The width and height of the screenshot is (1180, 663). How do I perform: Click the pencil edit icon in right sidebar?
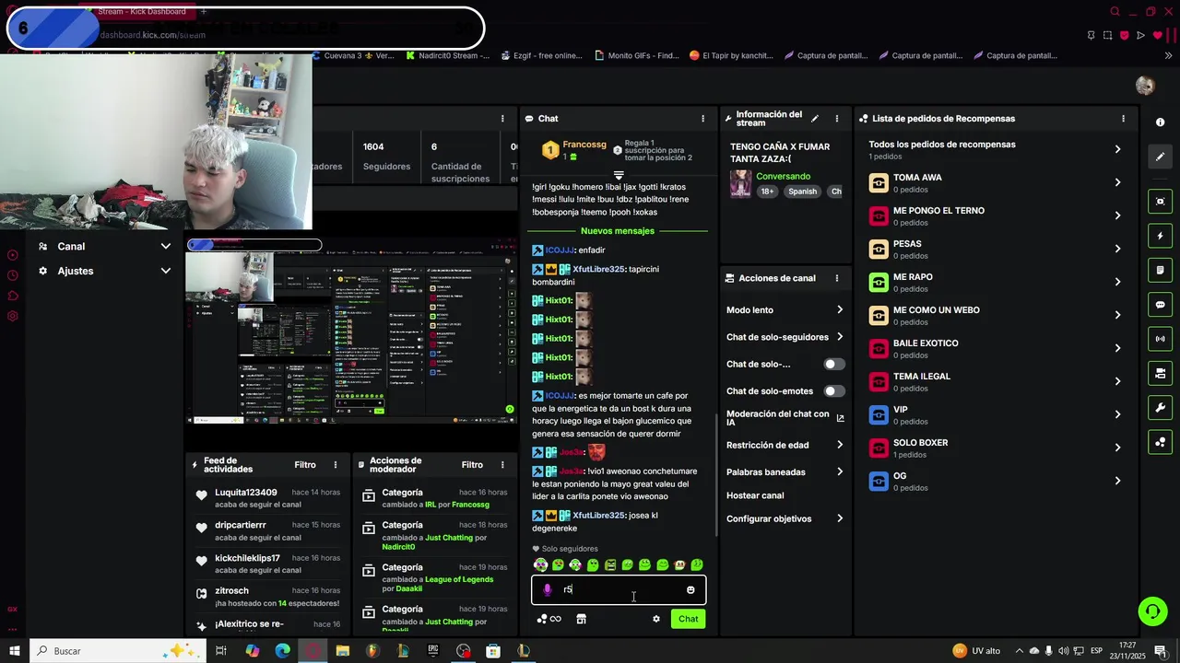click(1160, 157)
